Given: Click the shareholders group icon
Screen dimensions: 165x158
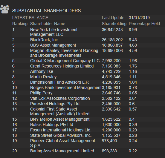Looking at the screenshot, I should (5, 9).
